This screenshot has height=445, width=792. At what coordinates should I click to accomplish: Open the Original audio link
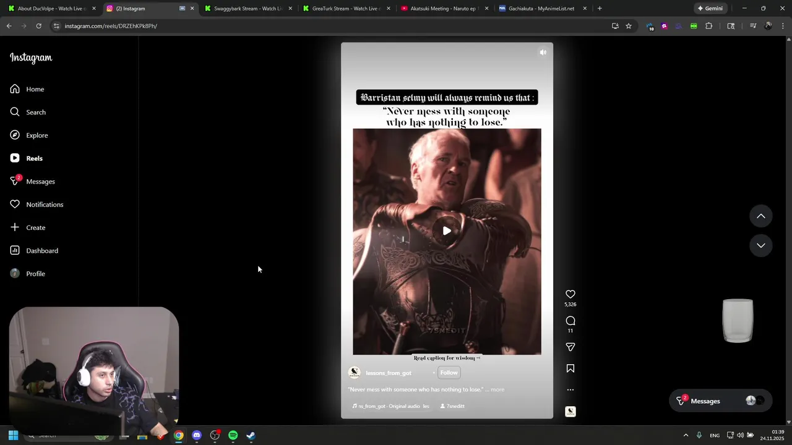390,406
